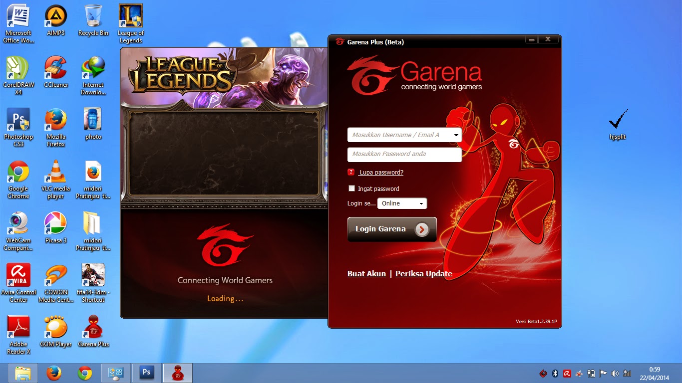
Task: Select the midori Pratinjau HTML file icon
Action: [x=93, y=179]
